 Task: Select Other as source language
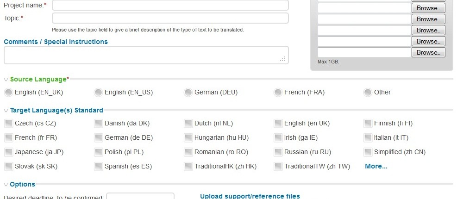pos(368,93)
